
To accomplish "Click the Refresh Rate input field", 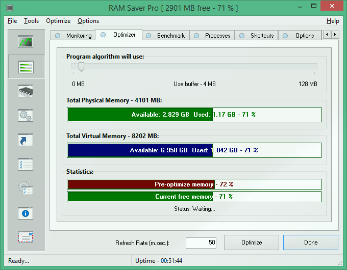I will coord(201,243).
